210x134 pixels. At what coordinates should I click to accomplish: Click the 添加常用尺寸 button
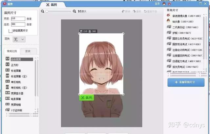click(186, 82)
